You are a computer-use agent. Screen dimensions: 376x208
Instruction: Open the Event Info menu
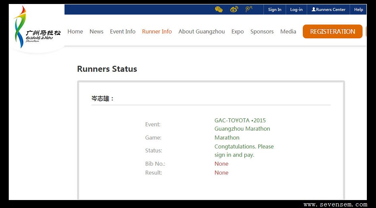[123, 31]
